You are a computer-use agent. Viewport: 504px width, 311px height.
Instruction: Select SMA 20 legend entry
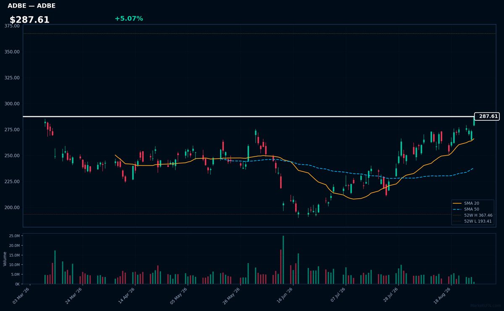click(x=472, y=203)
